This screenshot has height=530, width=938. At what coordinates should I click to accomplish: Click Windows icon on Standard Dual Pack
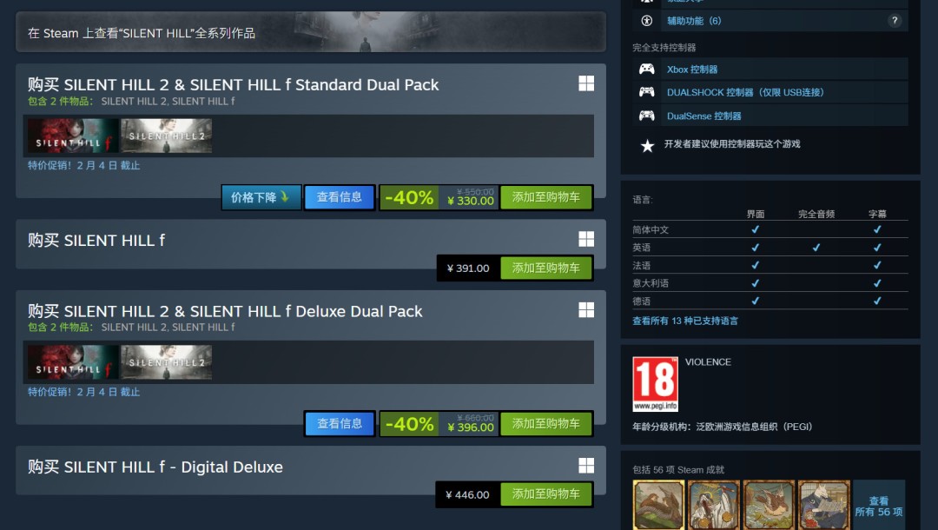tap(586, 83)
